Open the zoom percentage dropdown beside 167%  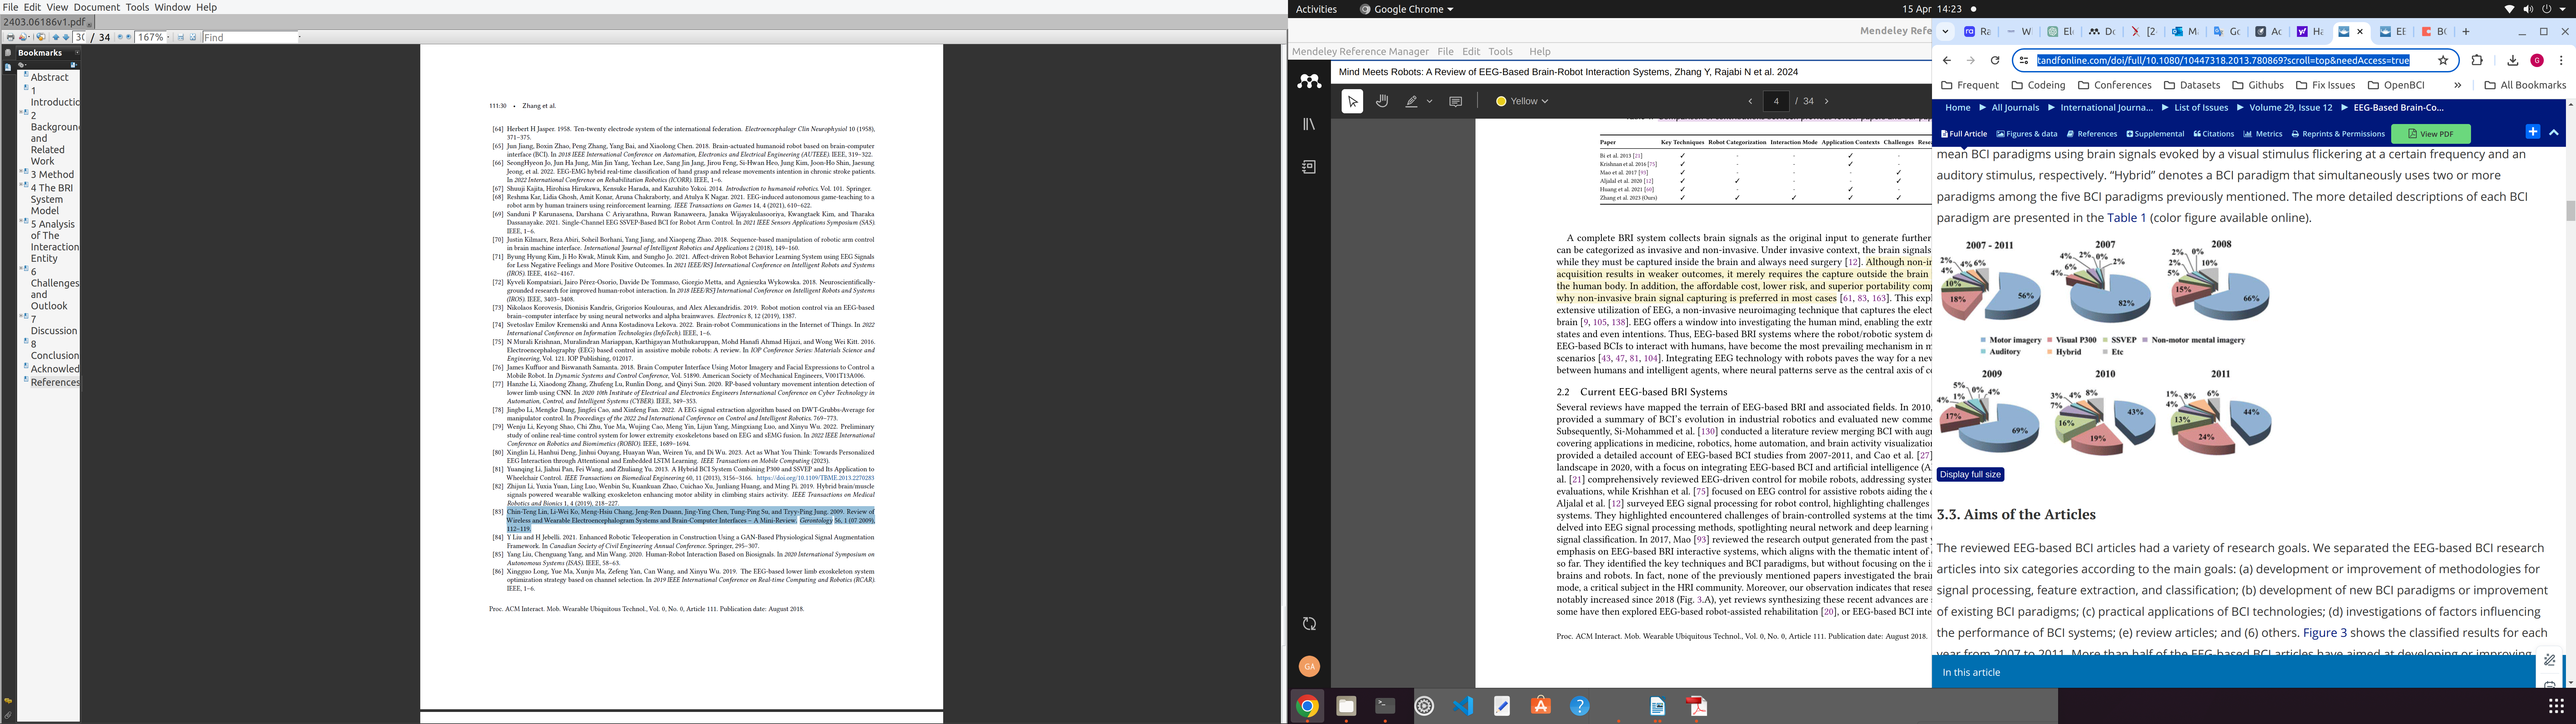pos(168,37)
